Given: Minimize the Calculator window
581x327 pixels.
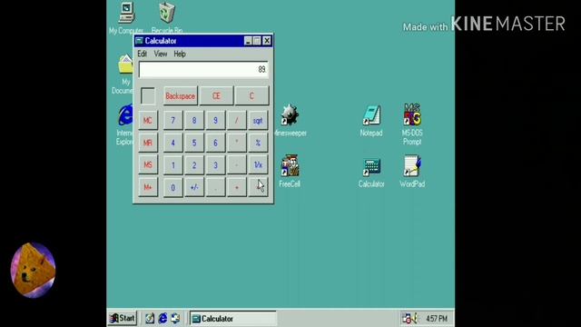Looking at the screenshot, I should click(x=248, y=41).
